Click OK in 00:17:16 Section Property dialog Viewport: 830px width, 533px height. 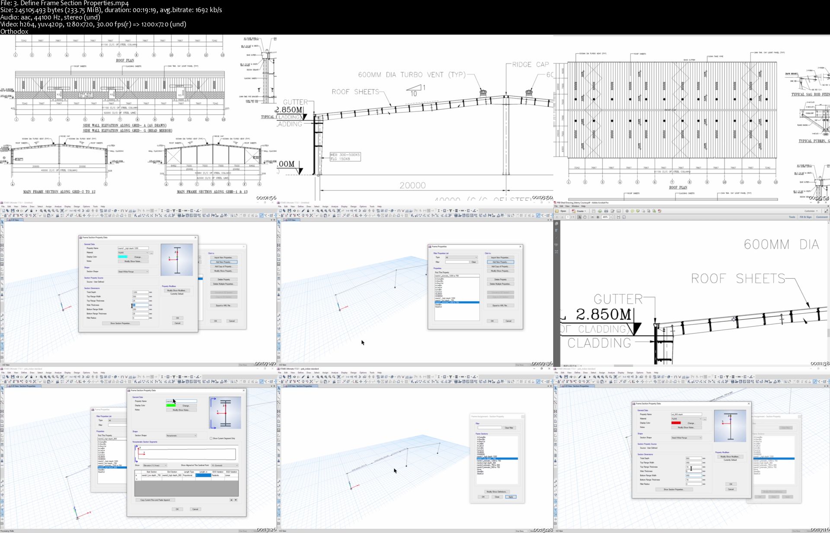pyautogui.click(x=731, y=484)
